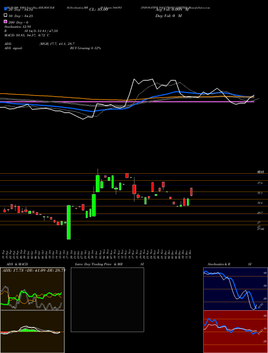Click the 'ADX signal:' label
The width and height of the screenshot is (268, 353).
(x=13, y=48)
